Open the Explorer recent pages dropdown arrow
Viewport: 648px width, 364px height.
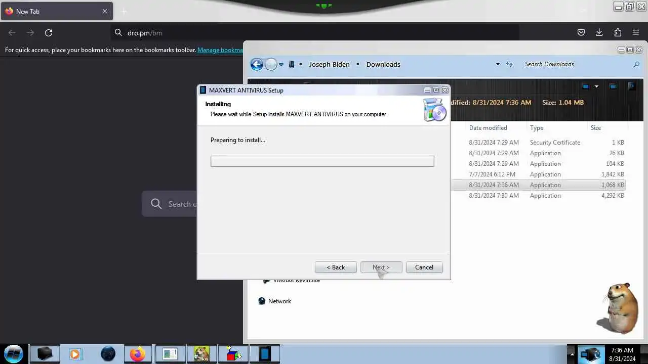(x=281, y=65)
